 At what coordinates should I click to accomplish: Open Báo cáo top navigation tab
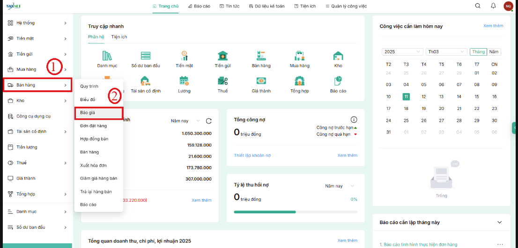click(x=199, y=6)
